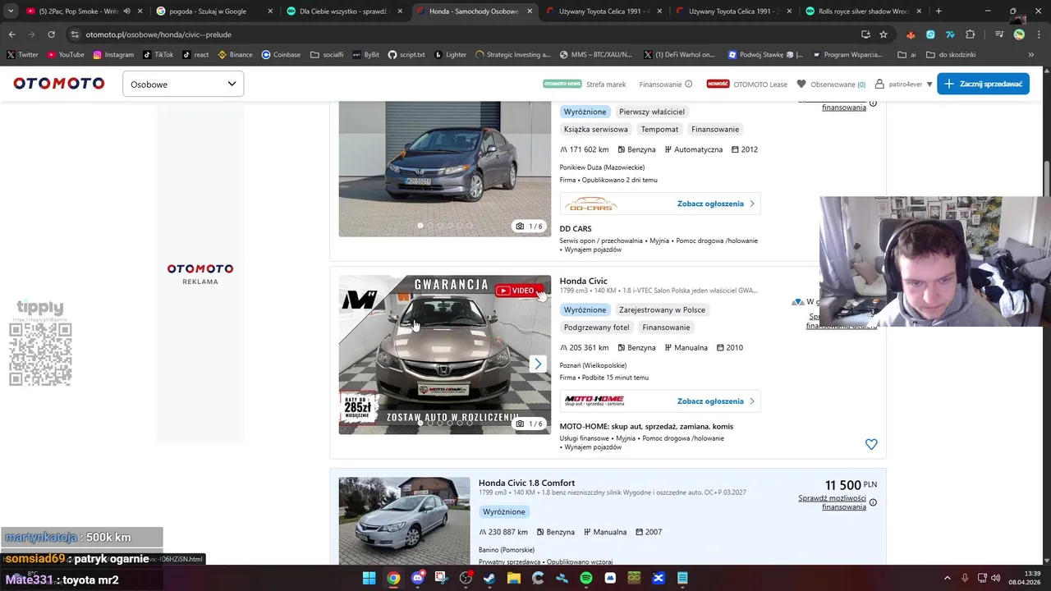The image size is (1051, 591).
Task: Open Twitter bookmark
Action: pos(22,55)
